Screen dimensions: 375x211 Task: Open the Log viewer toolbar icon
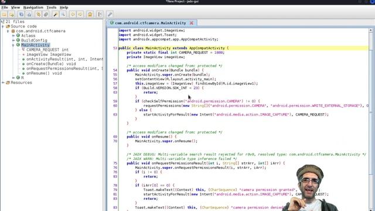(x=100, y=14)
